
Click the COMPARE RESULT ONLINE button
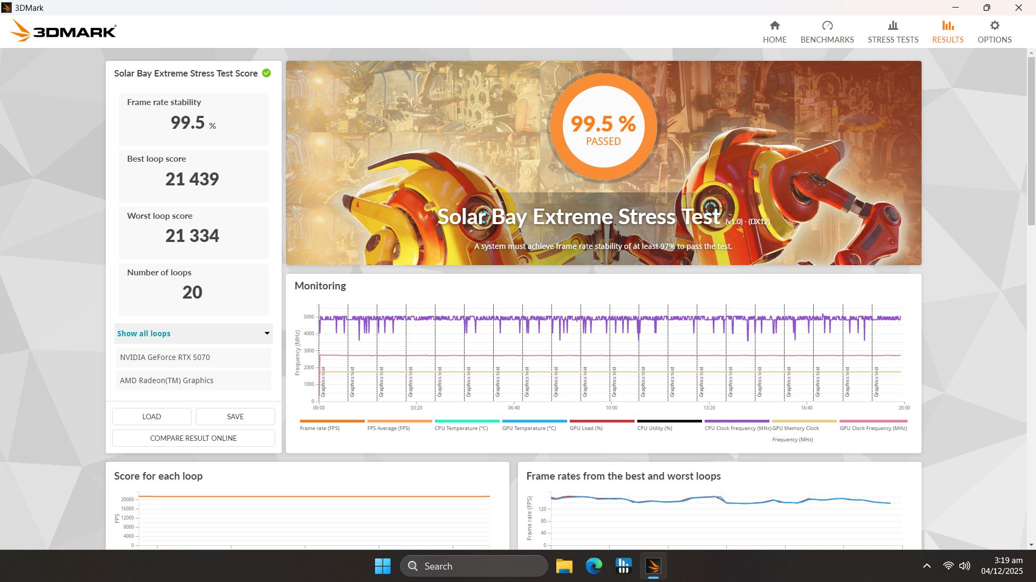(193, 438)
